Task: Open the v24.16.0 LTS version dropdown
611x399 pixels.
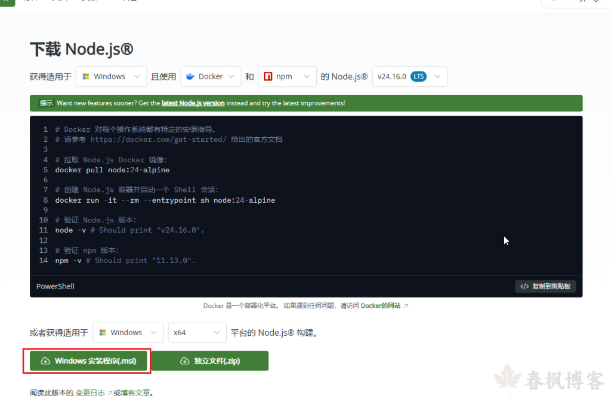Action: (409, 76)
